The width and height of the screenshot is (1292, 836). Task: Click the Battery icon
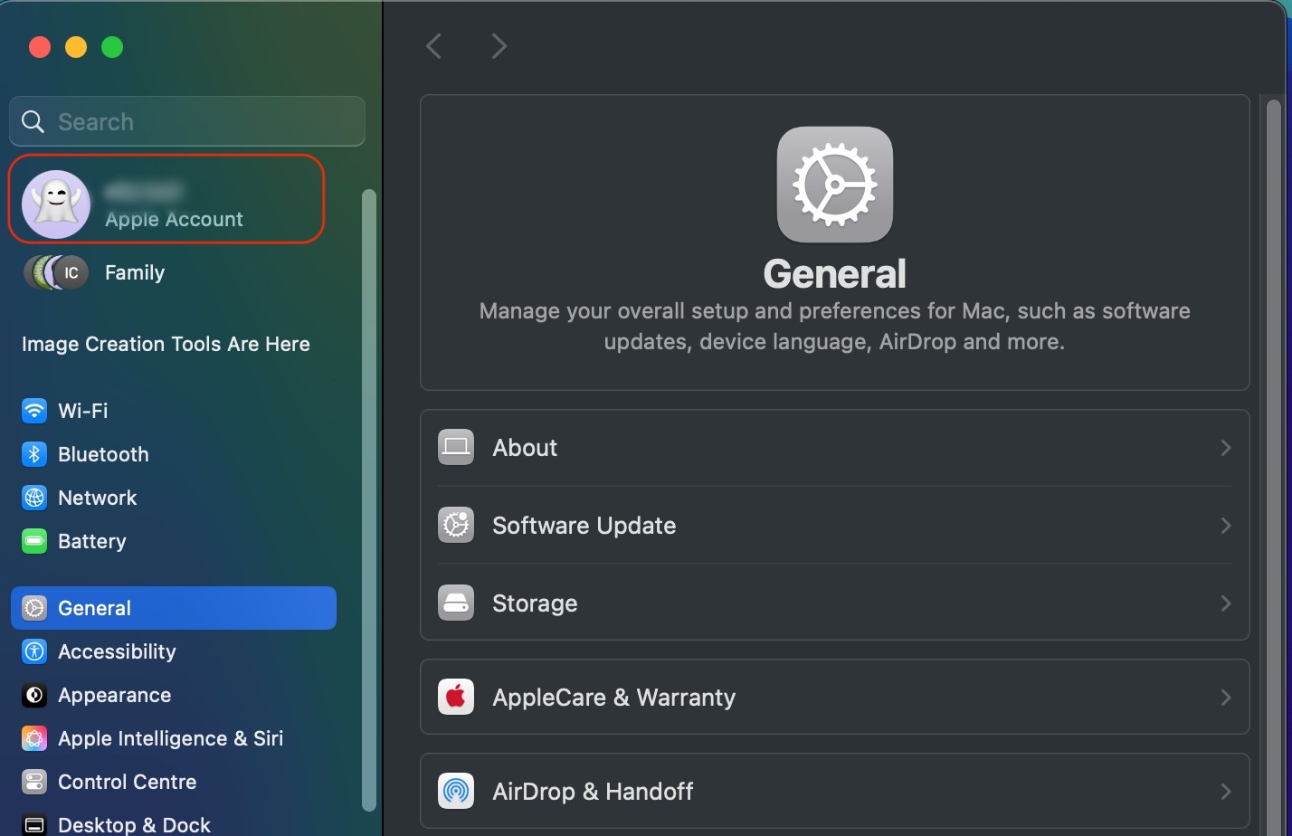coord(33,541)
